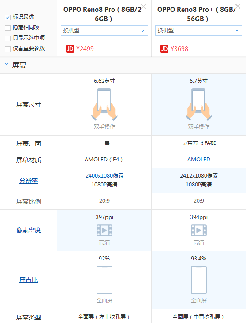Click the 397ppi pixel density value
Image resolution: width=246 pixels, height=323 pixels.
coord(104,217)
